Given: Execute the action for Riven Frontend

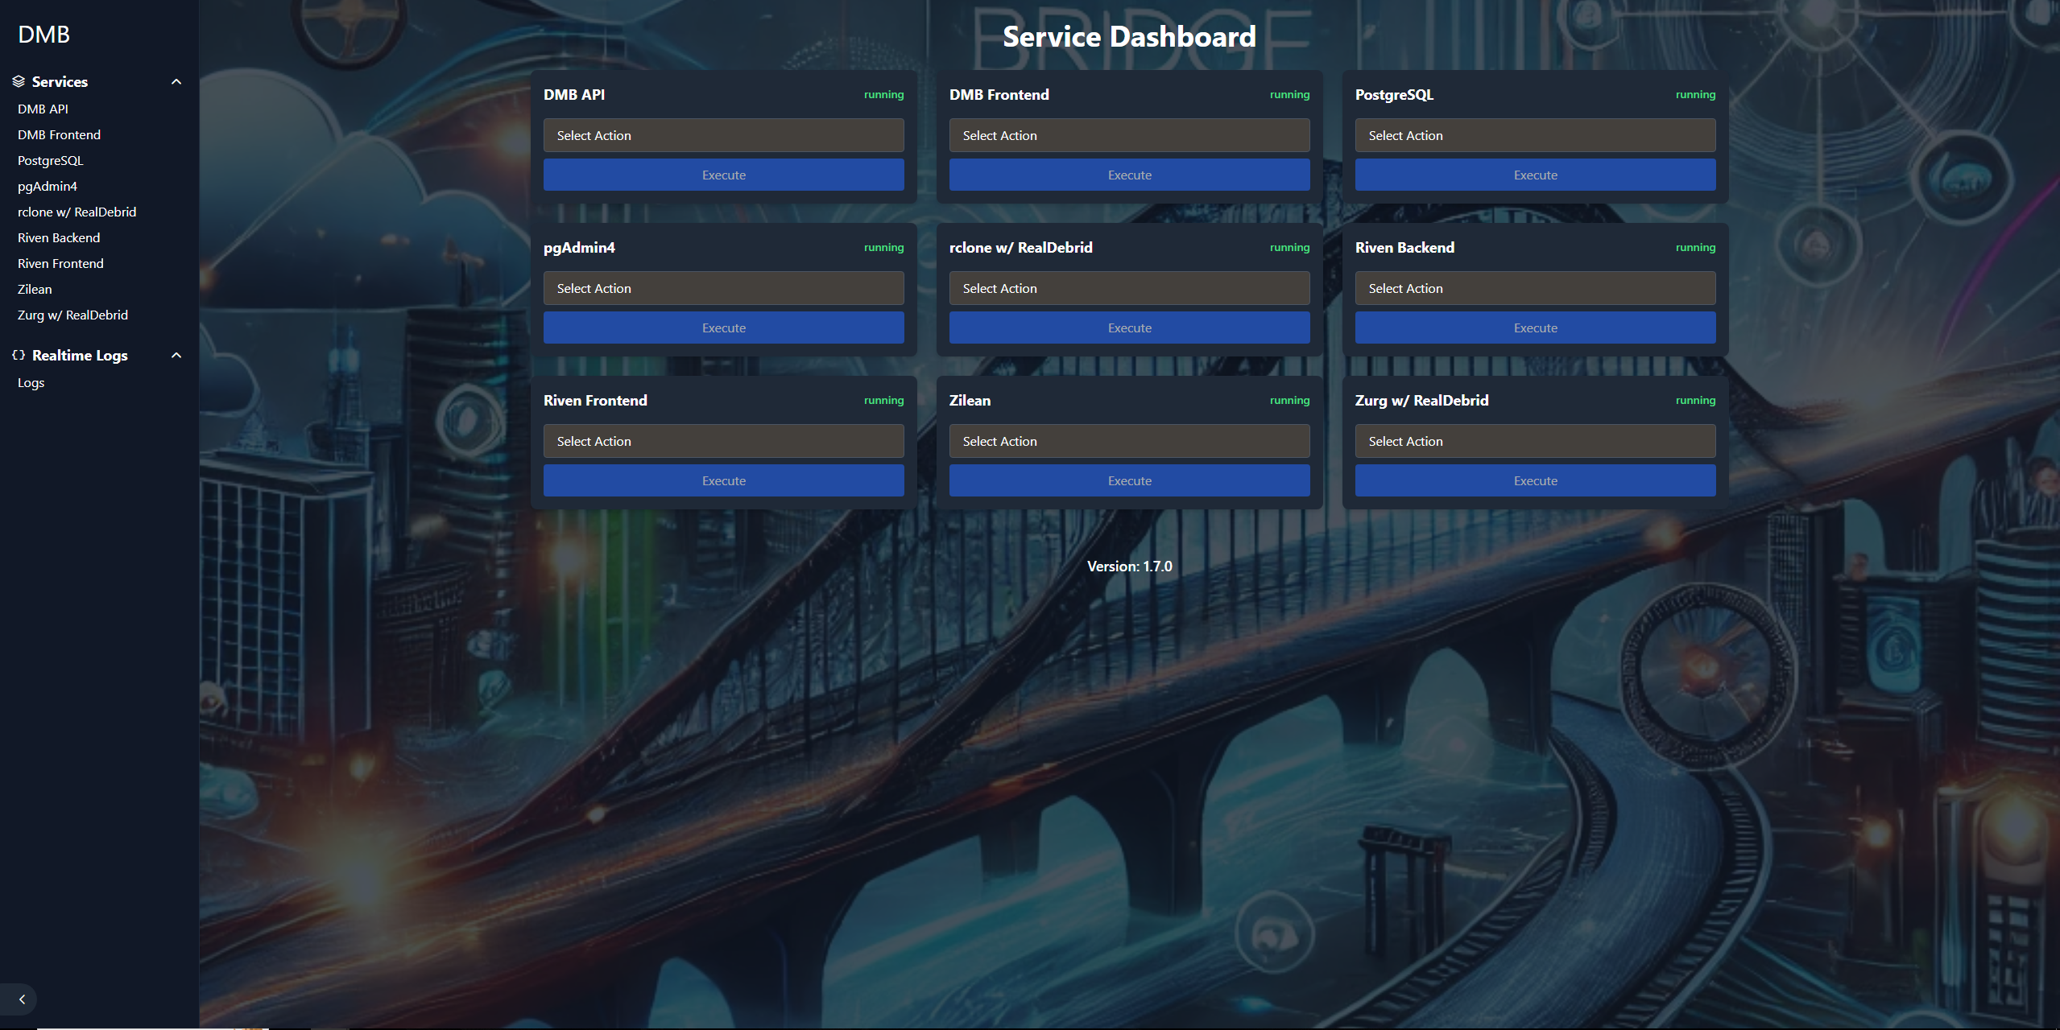Looking at the screenshot, I should [x=723, y=480].
